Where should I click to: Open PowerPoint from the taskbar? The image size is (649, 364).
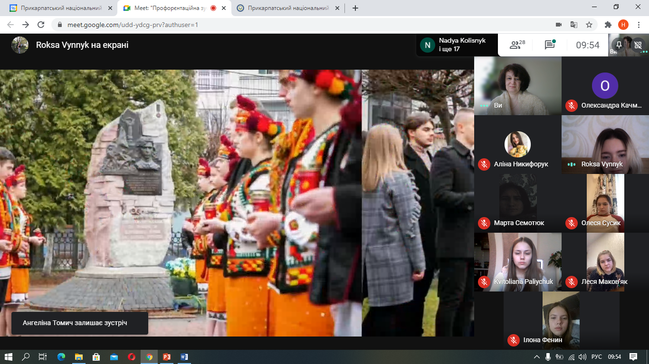(167, 357)
